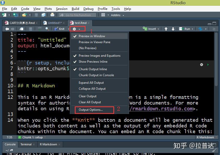Toggle Preview Images and Equations

click(x=100, y=56)
